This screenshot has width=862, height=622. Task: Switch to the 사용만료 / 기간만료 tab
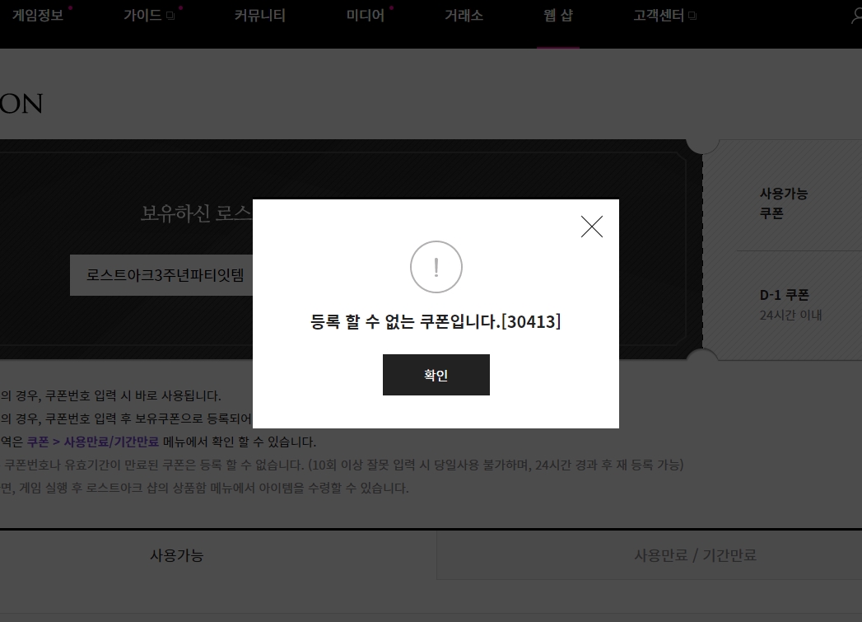click(x=695, y=555)
